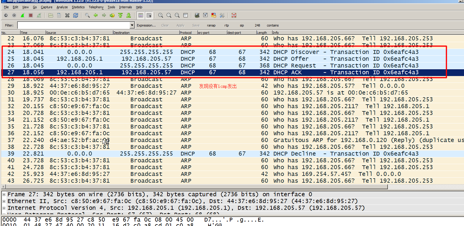Click go to specified packet icon
The width and height of the screenshot is (464, 226).
(x=112, y=15)
